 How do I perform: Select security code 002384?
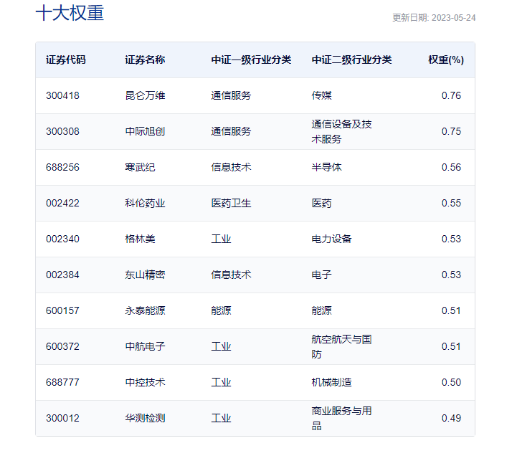[62, 275]
